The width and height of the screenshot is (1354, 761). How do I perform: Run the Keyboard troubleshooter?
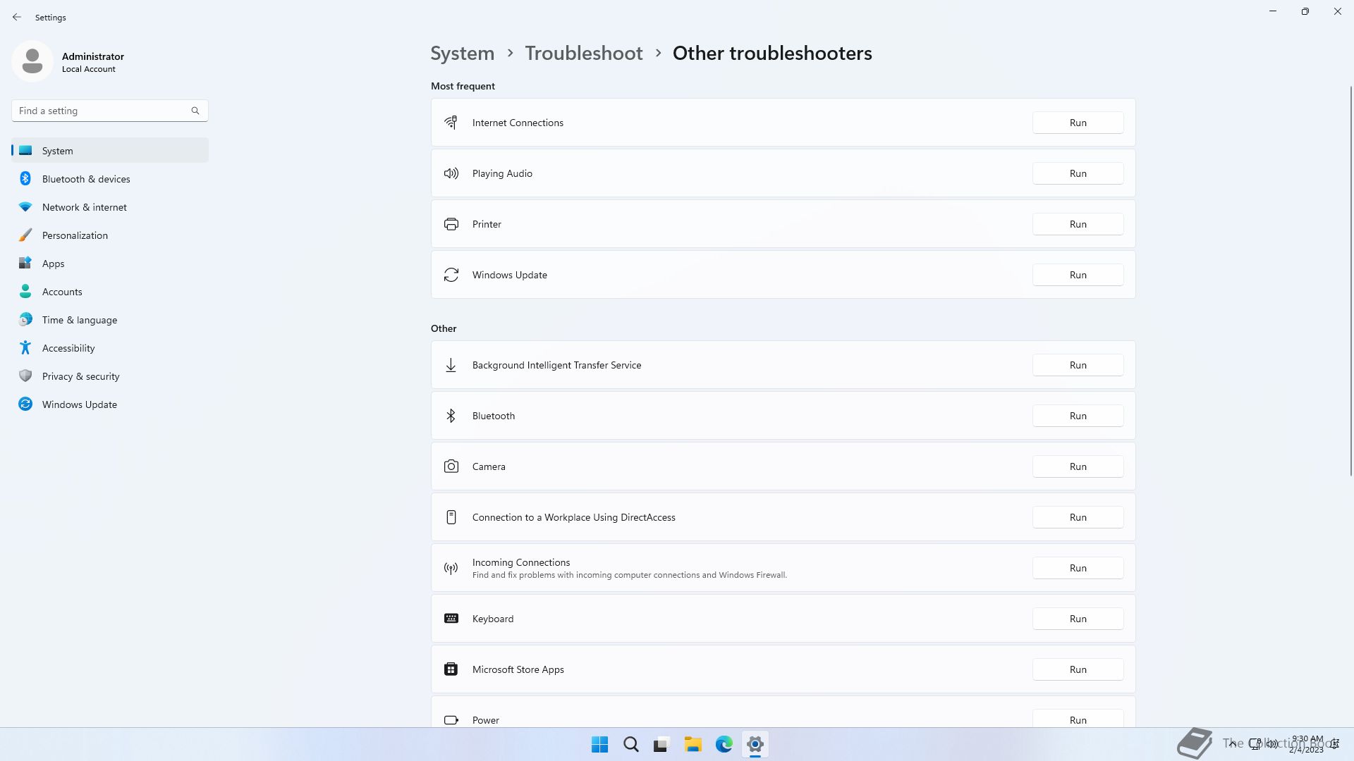pyautogui.click(x=1078, y=619)
